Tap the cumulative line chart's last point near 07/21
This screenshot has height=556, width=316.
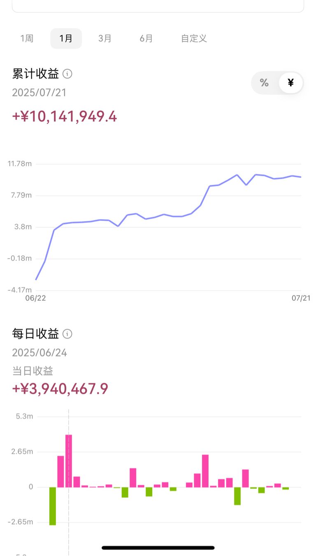click(x=301, y=177)
